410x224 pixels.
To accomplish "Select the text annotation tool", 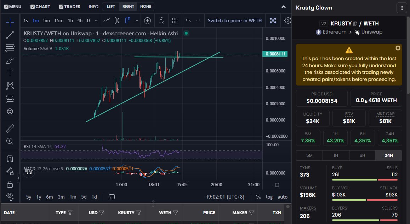I will point(10,73).
